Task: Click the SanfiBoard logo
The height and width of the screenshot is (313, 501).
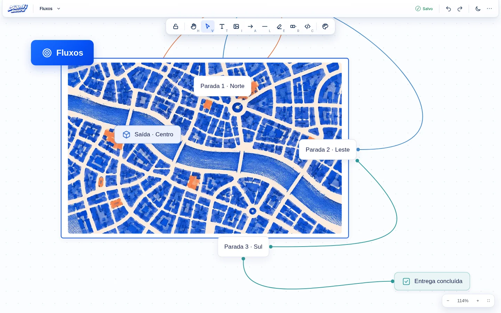Action: 18,8
